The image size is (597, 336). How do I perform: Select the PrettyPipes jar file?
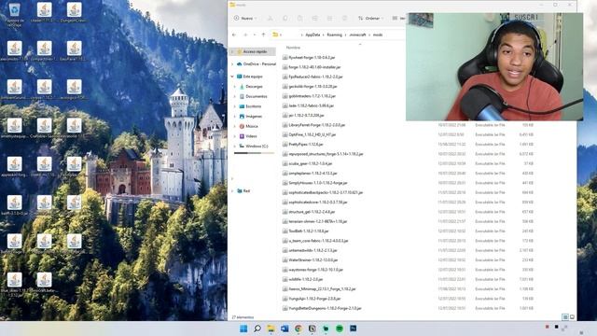(302, 145)
